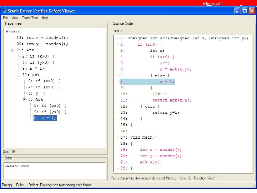Click source line 3: int n;
Image resolution: width=257 pixels, height=193 pixels.
click(x=142, y=50)
